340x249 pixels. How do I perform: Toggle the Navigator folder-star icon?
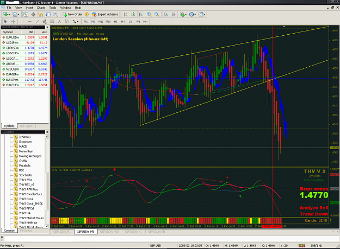pyautogui.click(x=41, y=15)
